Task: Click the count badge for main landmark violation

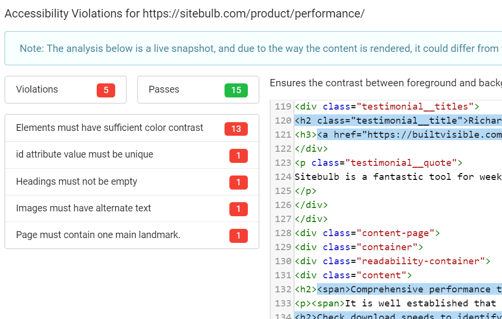Action: click(239, 236)
